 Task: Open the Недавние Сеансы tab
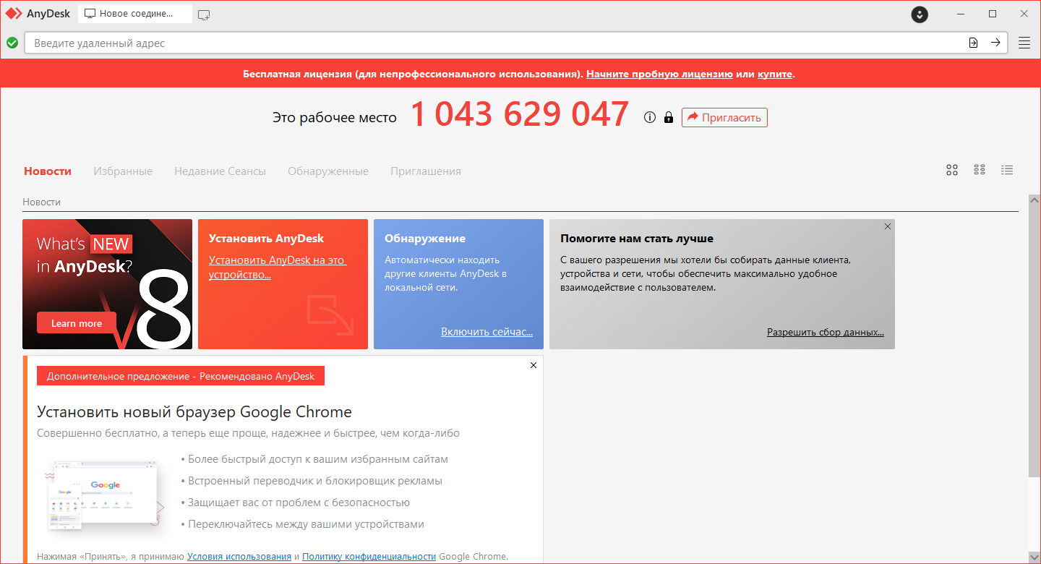point(220,171)
